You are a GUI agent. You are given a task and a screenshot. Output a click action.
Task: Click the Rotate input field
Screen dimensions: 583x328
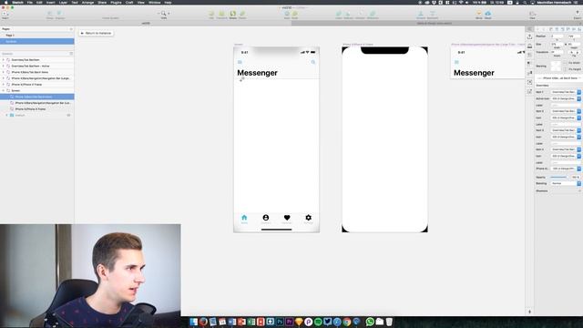[557, 52]
